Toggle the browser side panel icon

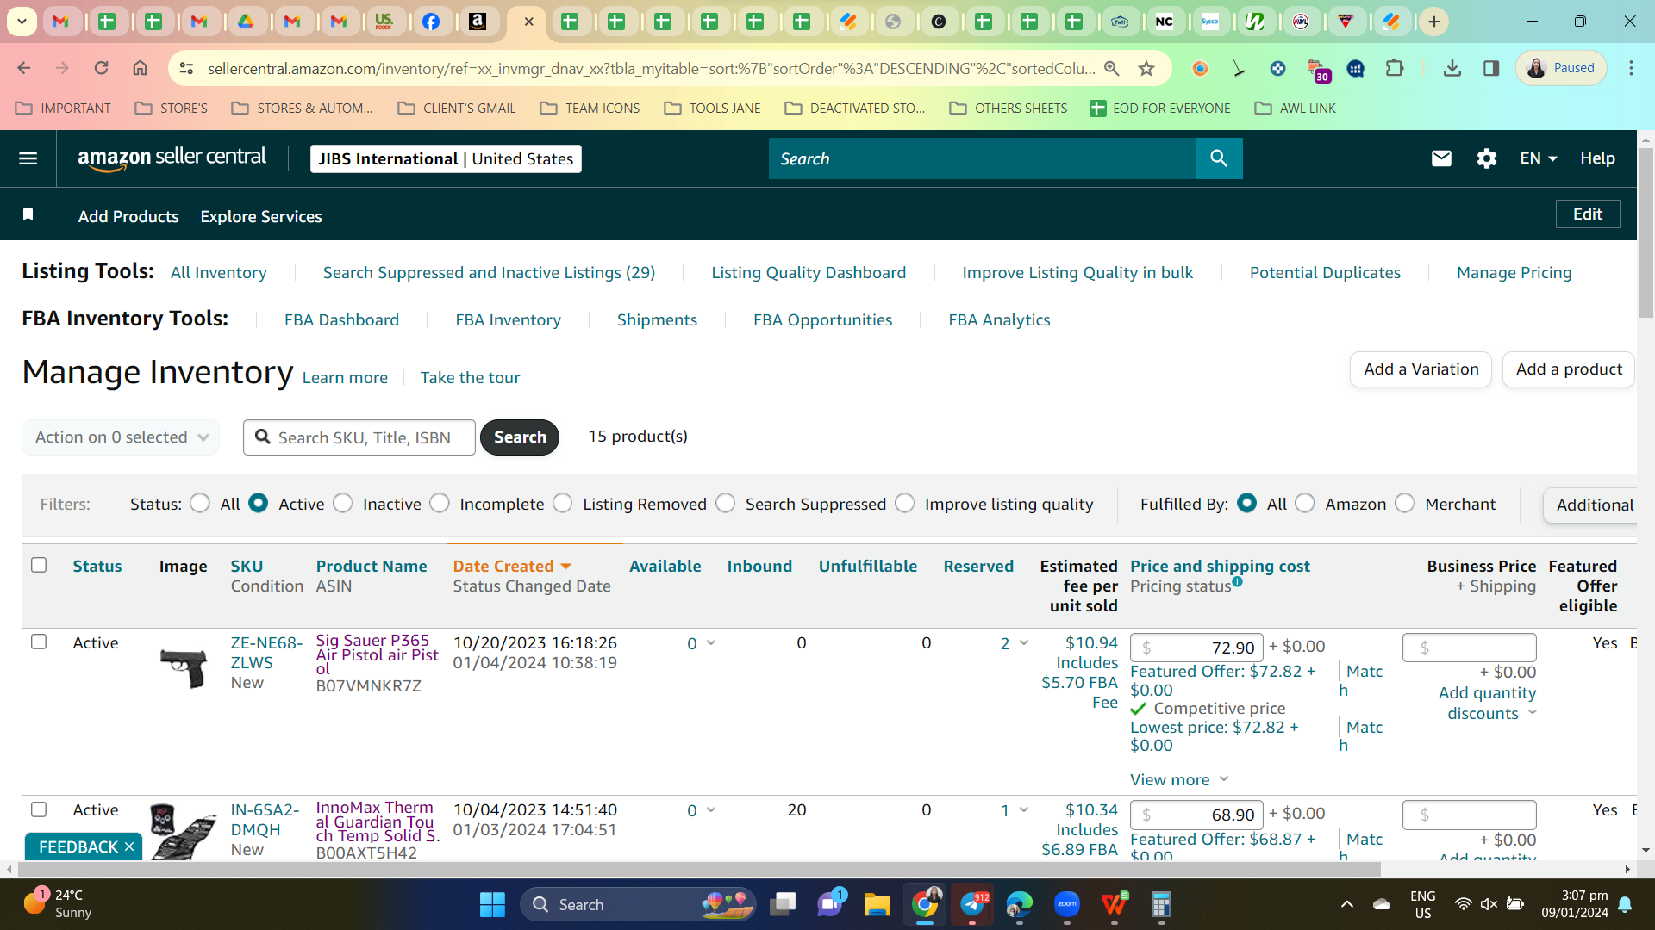click(1491, 68)
